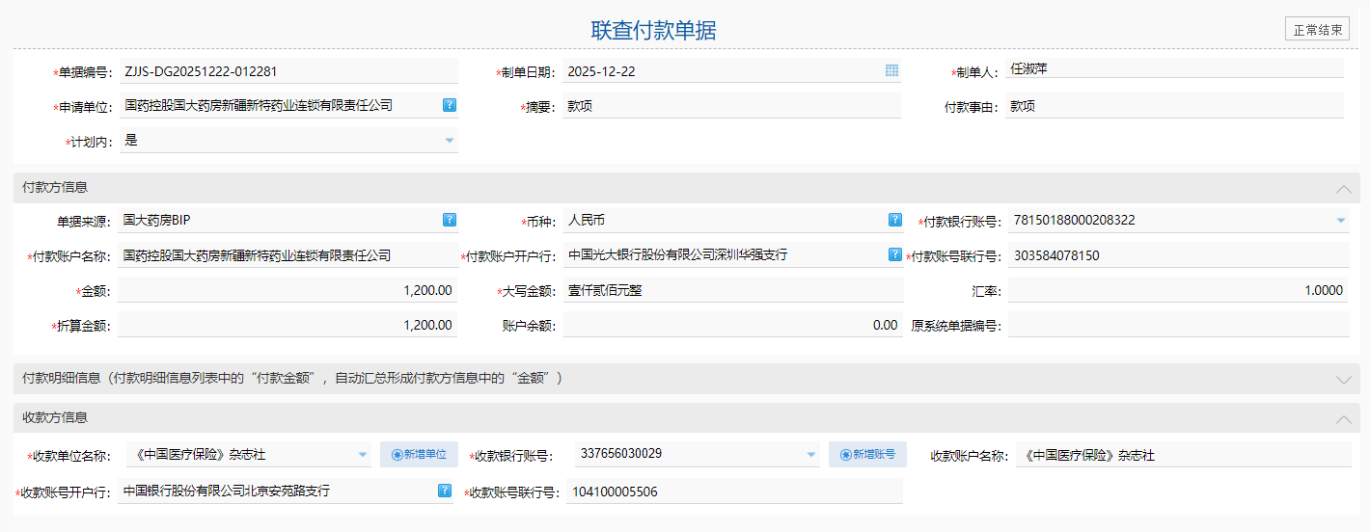1370x532 pixels.
Task: Click the 金额 input field
Action: 287,290
